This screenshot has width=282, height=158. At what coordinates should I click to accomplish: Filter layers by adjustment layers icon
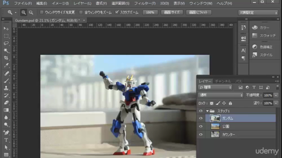[247, 87]
